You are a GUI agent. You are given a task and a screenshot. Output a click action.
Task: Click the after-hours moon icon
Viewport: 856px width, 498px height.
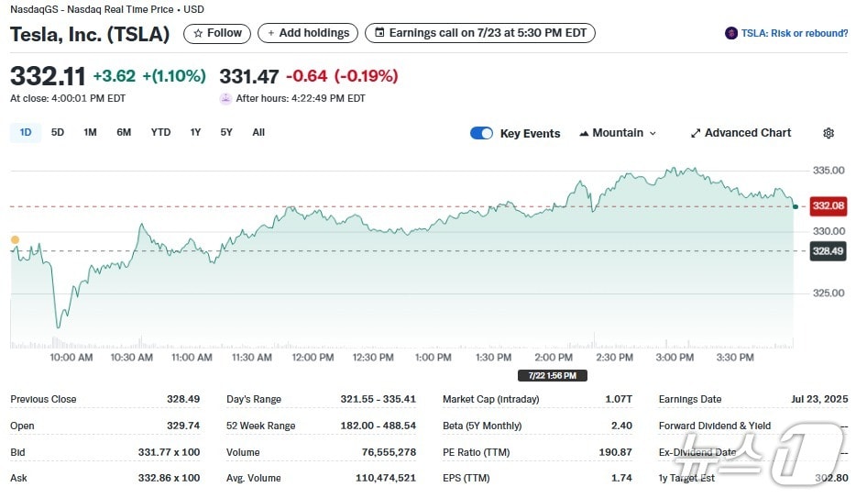(225, 98)
